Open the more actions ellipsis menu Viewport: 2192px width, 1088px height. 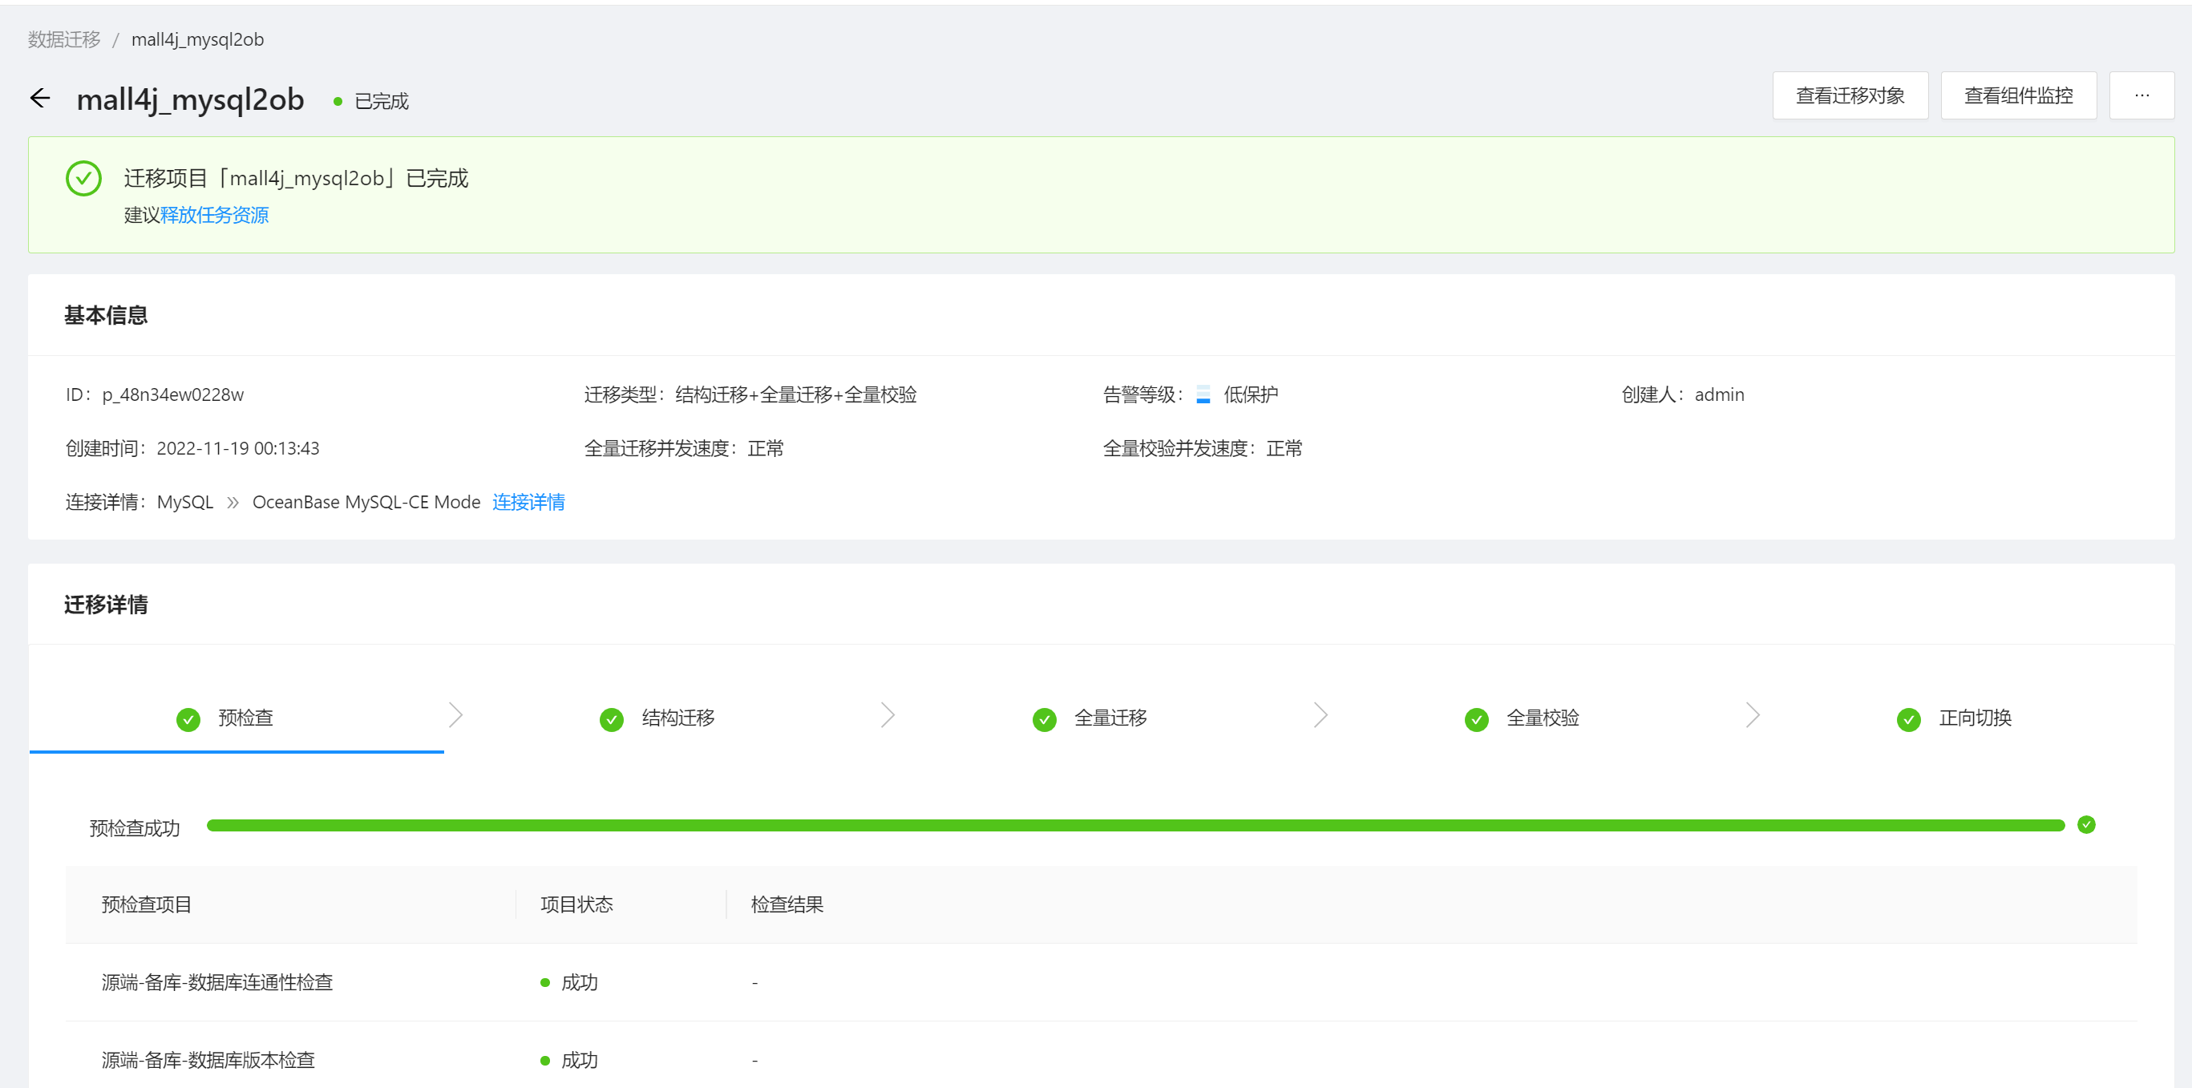pos(2141,96)
